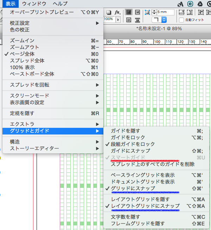The width and height of the screenshot is (211, 230).
Task: Click the 5 mm corner size field
Action: (165, 12)
